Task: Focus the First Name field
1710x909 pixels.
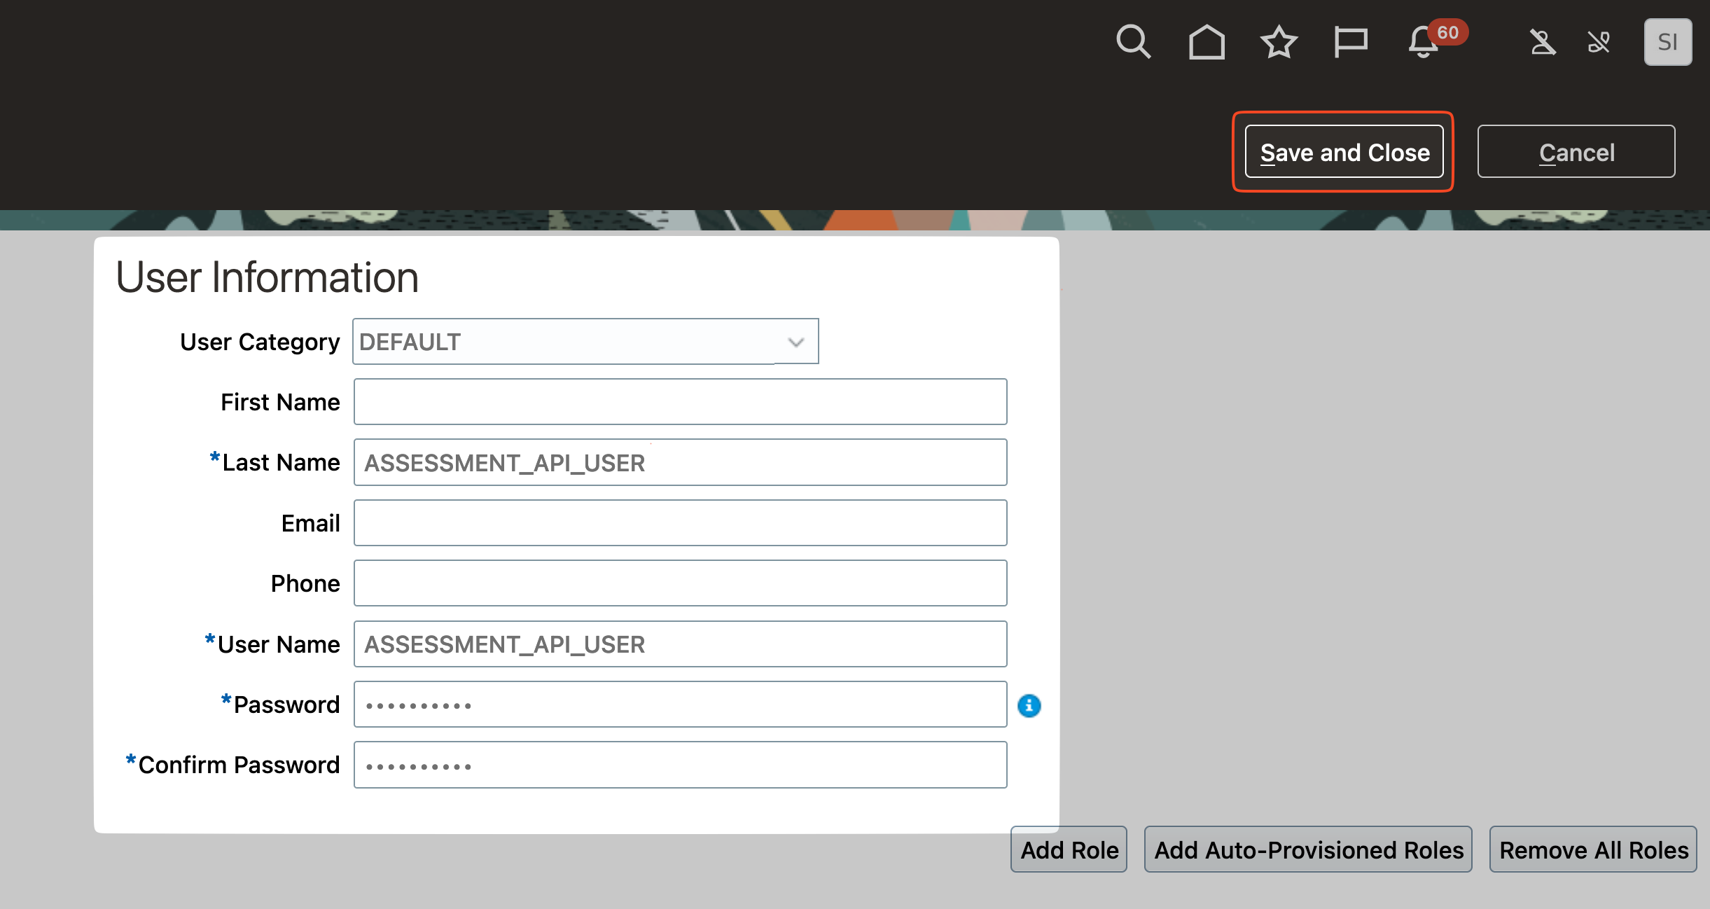Action: pos(680,402)
